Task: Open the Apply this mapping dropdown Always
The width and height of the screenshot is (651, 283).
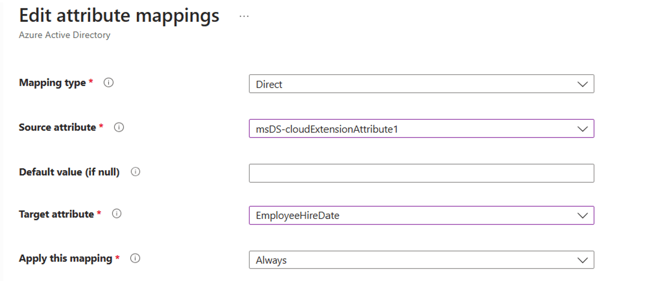Action: 421,260
